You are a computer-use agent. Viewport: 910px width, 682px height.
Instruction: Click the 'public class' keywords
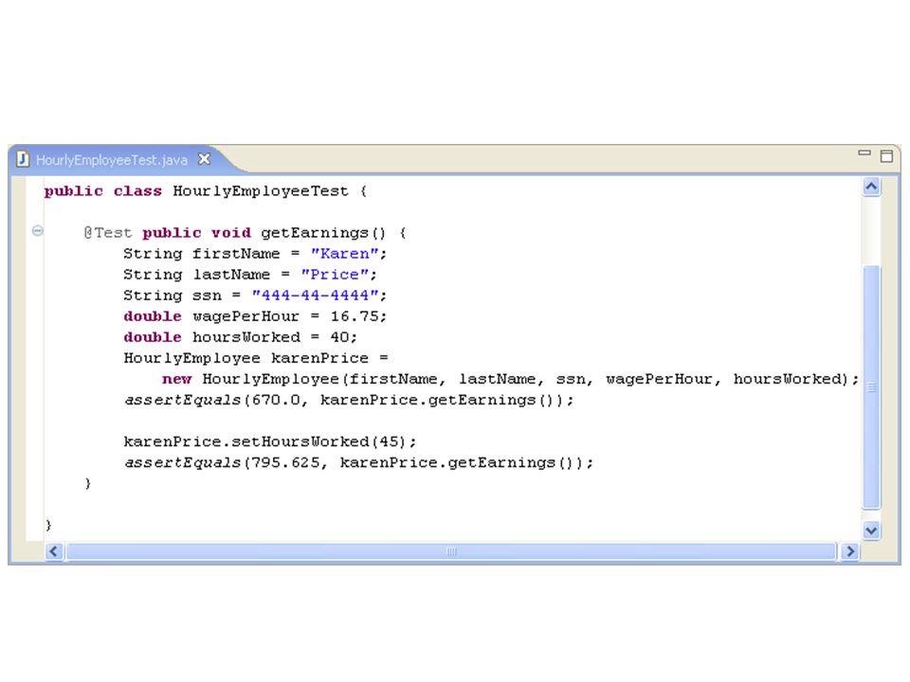(102, 190)
